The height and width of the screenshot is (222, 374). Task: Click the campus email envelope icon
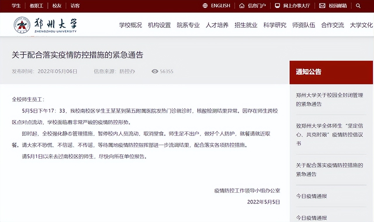click(x=322, y=6)
